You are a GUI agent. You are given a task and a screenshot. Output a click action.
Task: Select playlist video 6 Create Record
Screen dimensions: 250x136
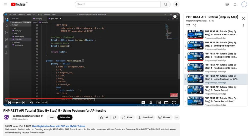[215, 90]
